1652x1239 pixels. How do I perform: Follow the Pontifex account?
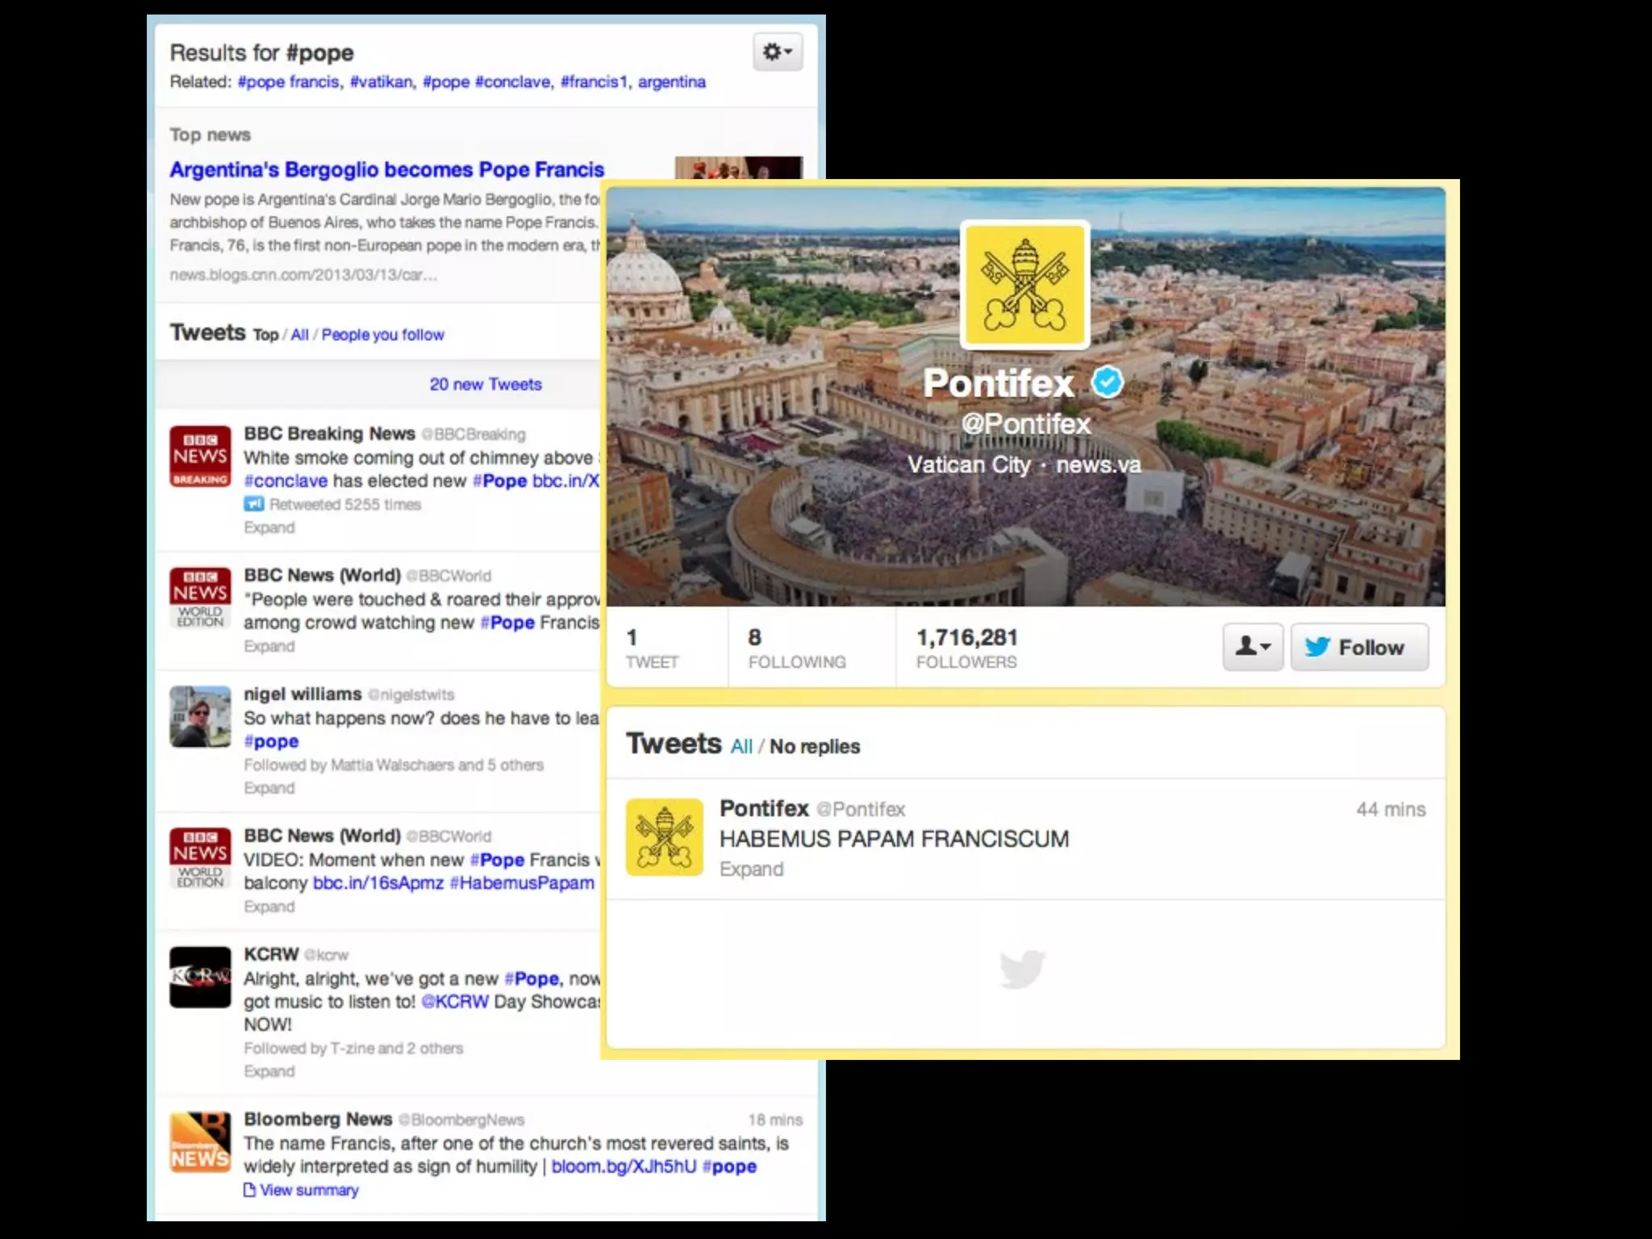click(1358, 647)
